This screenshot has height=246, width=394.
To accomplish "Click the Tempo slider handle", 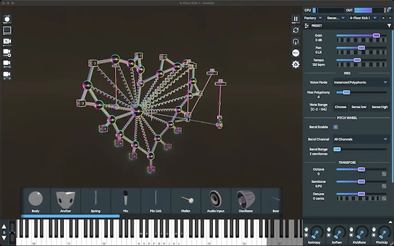I will (357, 60).
